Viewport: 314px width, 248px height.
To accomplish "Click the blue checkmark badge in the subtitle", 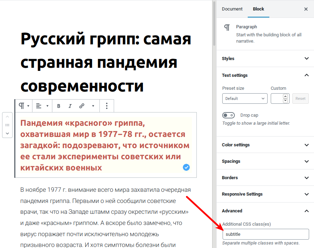I will [x=186, y=167].
